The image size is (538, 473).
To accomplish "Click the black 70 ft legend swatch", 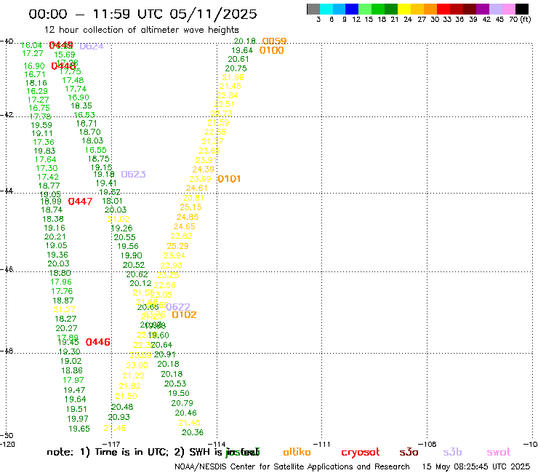I will pos(521,9).
